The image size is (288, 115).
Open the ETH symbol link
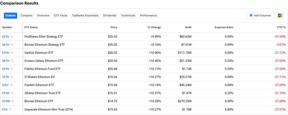(5, 109)
